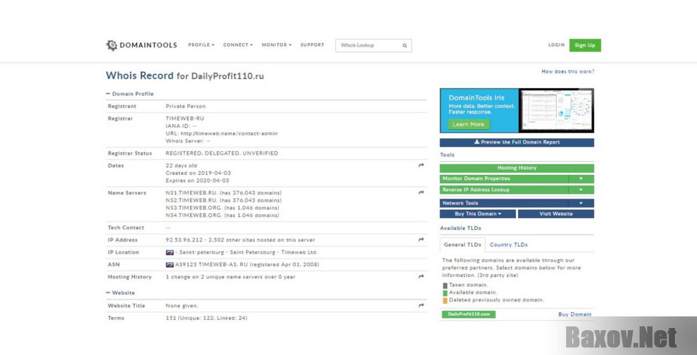697x355 pixels.
Task: Click the share arrow in the IP Address row
Action: click(x=421, y=240)
